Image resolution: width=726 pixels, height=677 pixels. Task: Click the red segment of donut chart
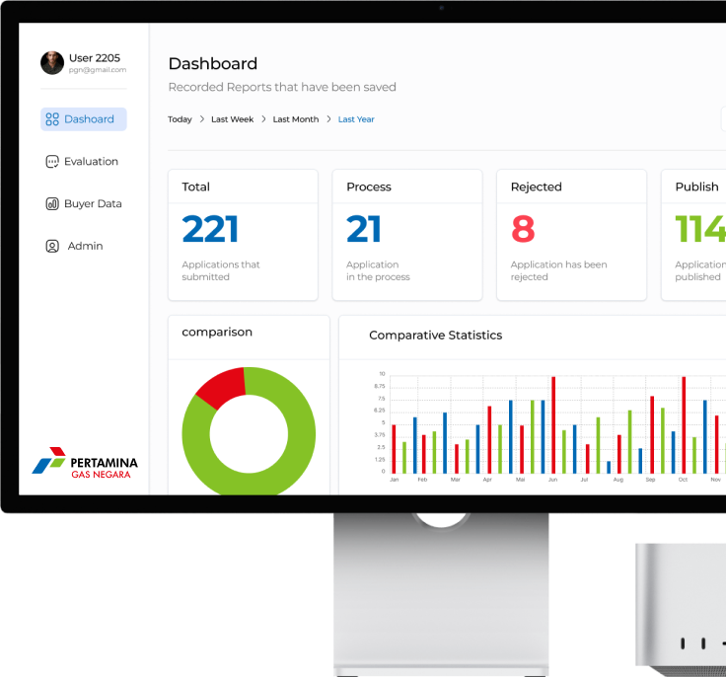[x=219, y=388]
